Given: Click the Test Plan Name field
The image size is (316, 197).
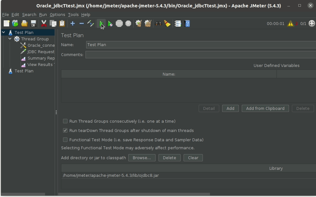Looking at the screenshot, I should pos(201,45).
